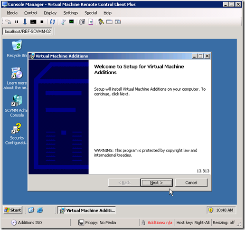This screenshot has height=230, width=245.
Task: Open the Settings menu
Action: coord(71,13)
